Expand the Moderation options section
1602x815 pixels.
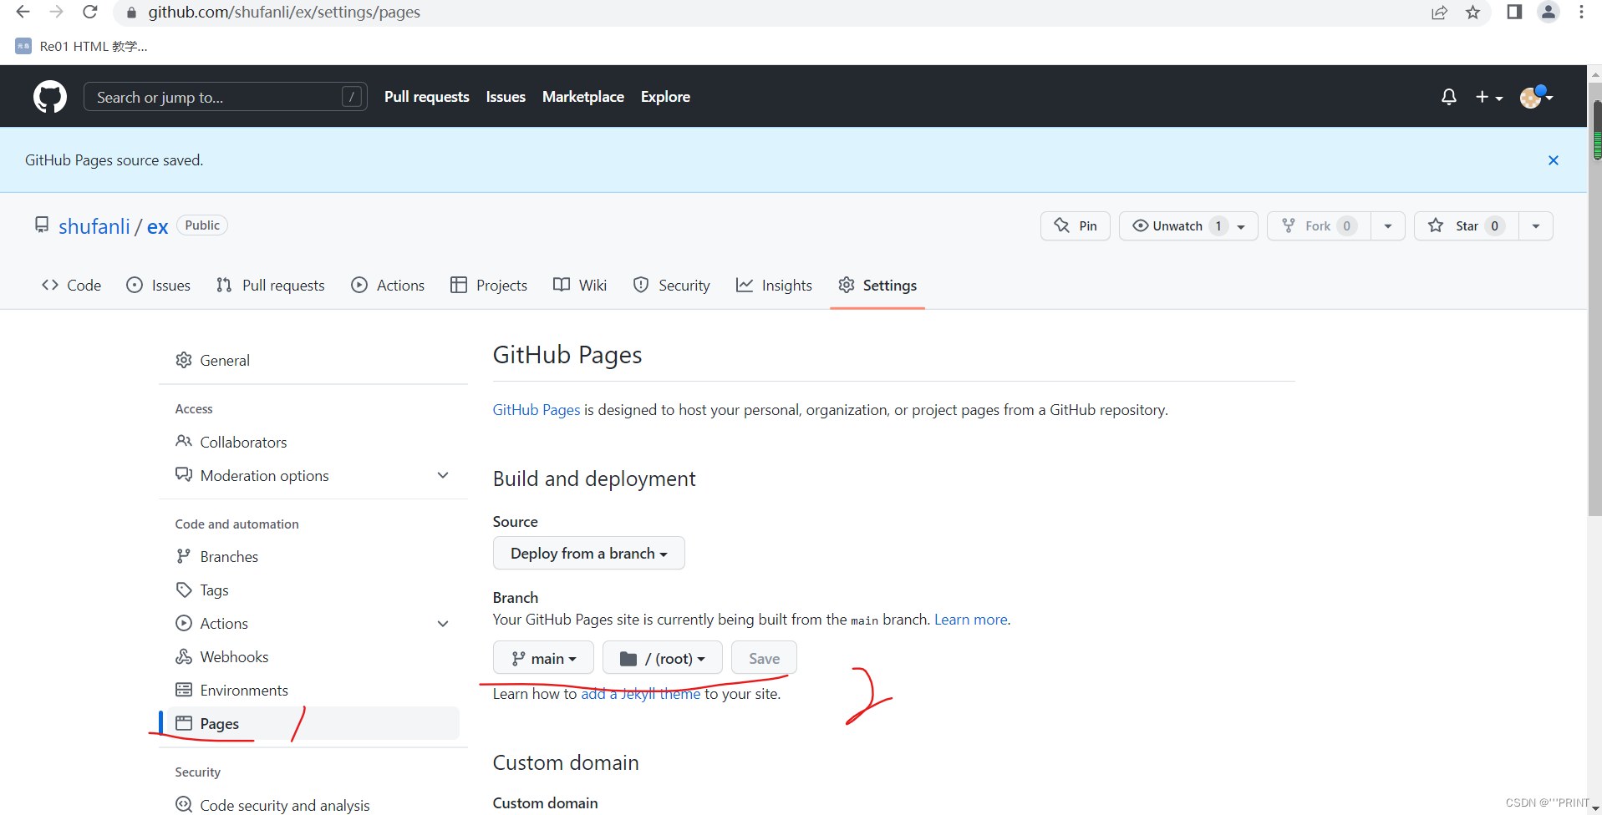tap(443, 475)
